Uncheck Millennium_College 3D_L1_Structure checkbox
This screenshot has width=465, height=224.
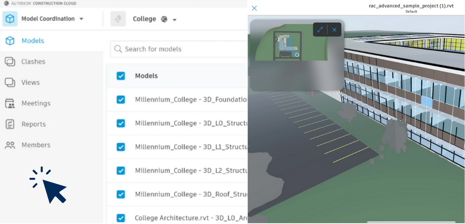(120, 147)
